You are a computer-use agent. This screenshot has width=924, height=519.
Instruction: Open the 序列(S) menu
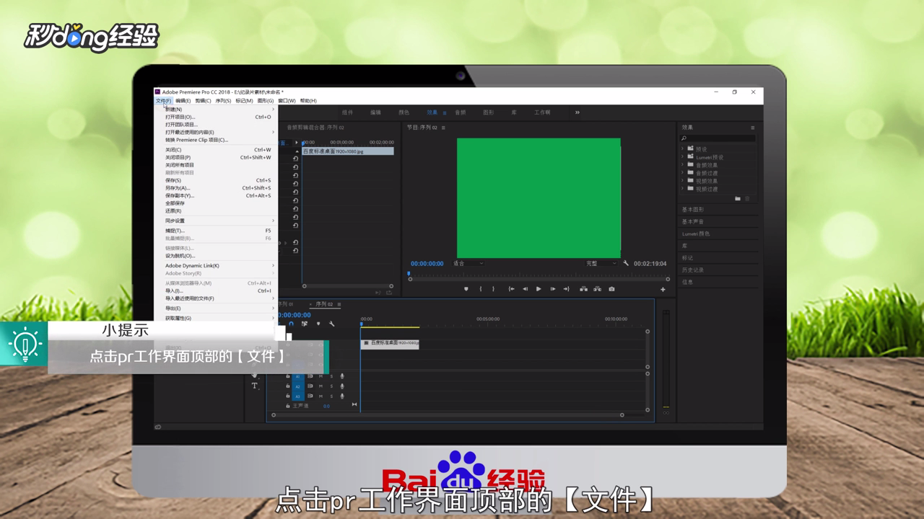coord(223,101)
